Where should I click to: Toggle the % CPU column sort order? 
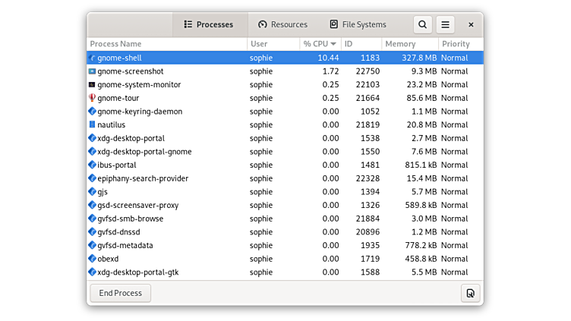[319, 44]
